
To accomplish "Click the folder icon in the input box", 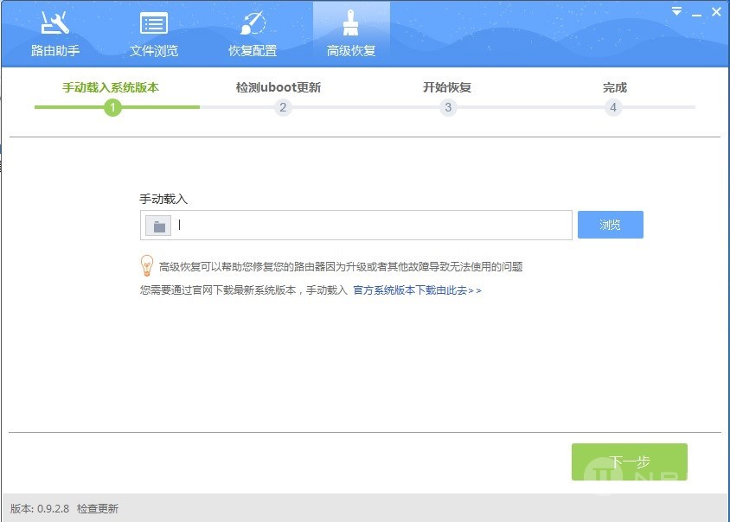I will tap(158, 226).
